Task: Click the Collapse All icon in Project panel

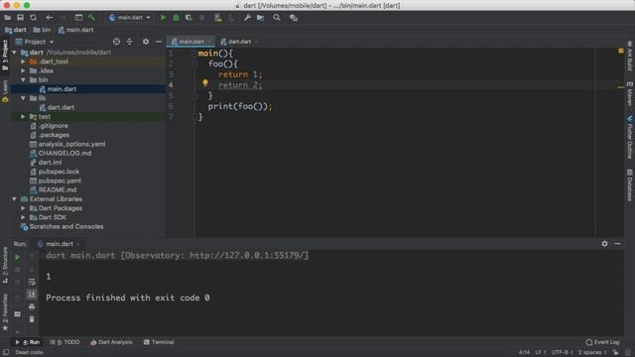Action: coord(130,42)
